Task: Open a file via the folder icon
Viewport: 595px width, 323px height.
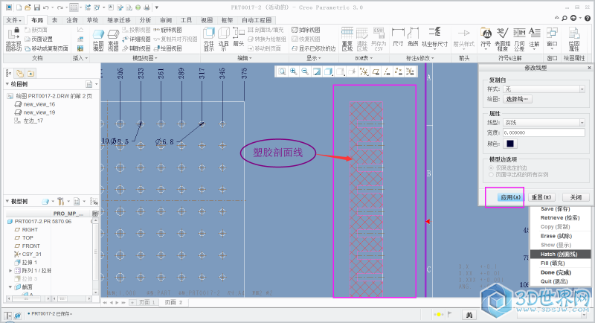Action: 28,7
